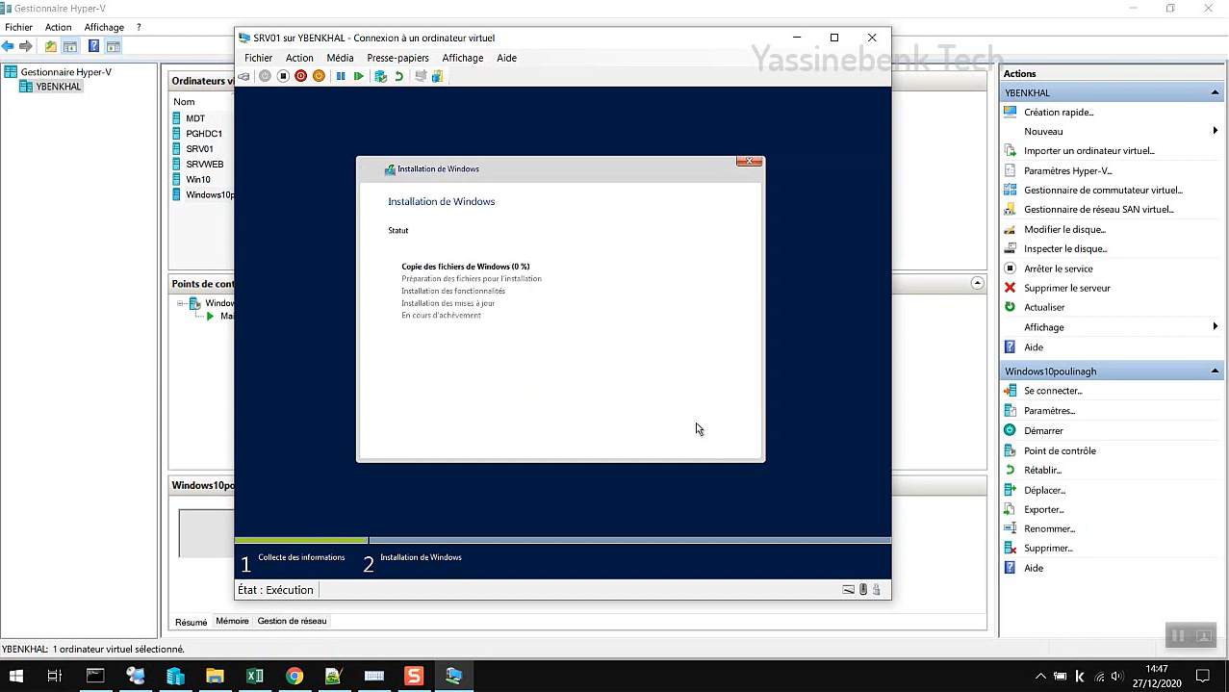
Task: Click the green Actualiser icon
Action: coord(1010,307)
